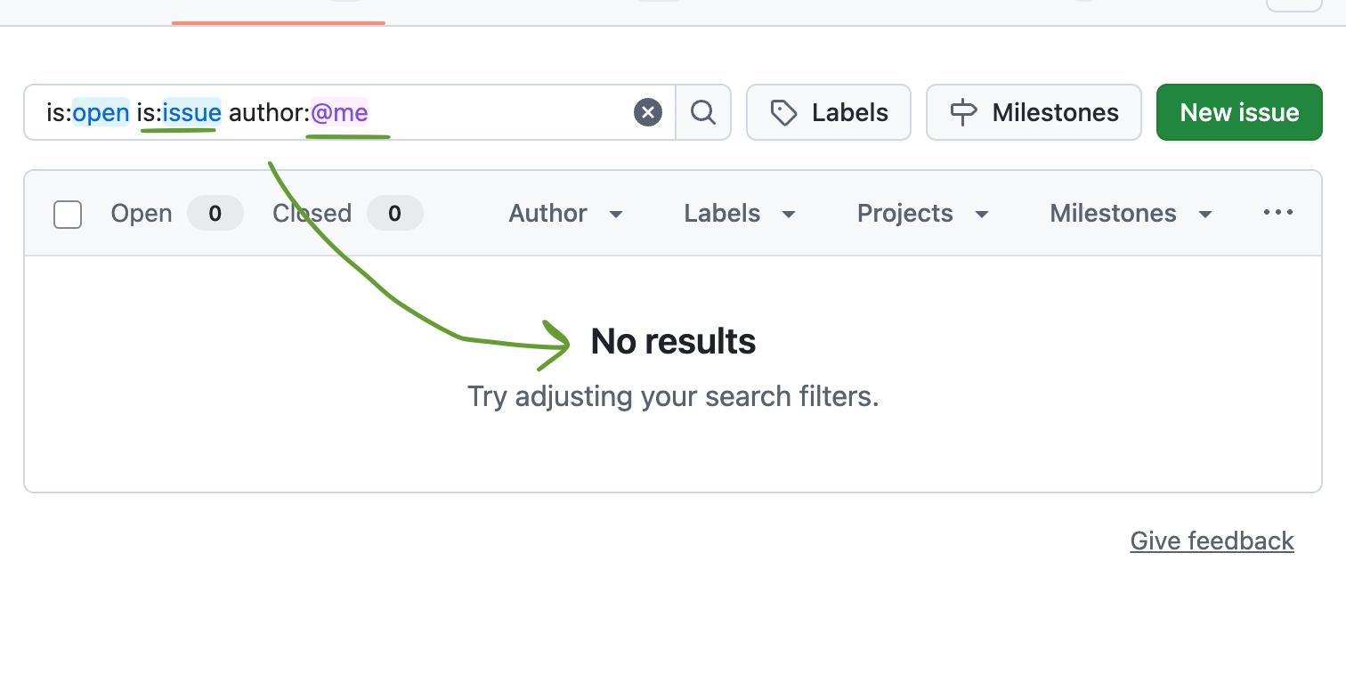The image size is (1346, 675).
Task: Open the three-dot more options menu
Action: tap(1278, 213)
